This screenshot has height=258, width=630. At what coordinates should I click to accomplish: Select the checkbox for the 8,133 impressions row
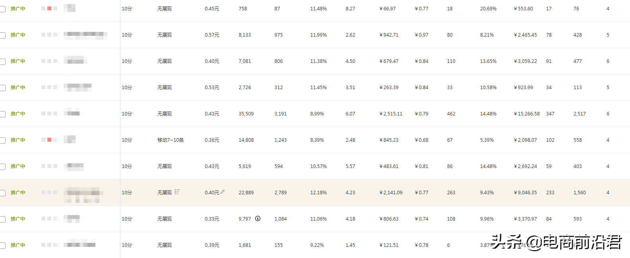[x=2, y=35]
